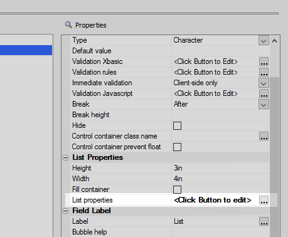This screenshot has height=237, width=288.
Task: Enable the Fill container checkbox
Action: 177,189
